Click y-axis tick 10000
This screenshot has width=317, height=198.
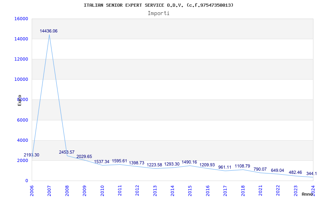point(21,80)
